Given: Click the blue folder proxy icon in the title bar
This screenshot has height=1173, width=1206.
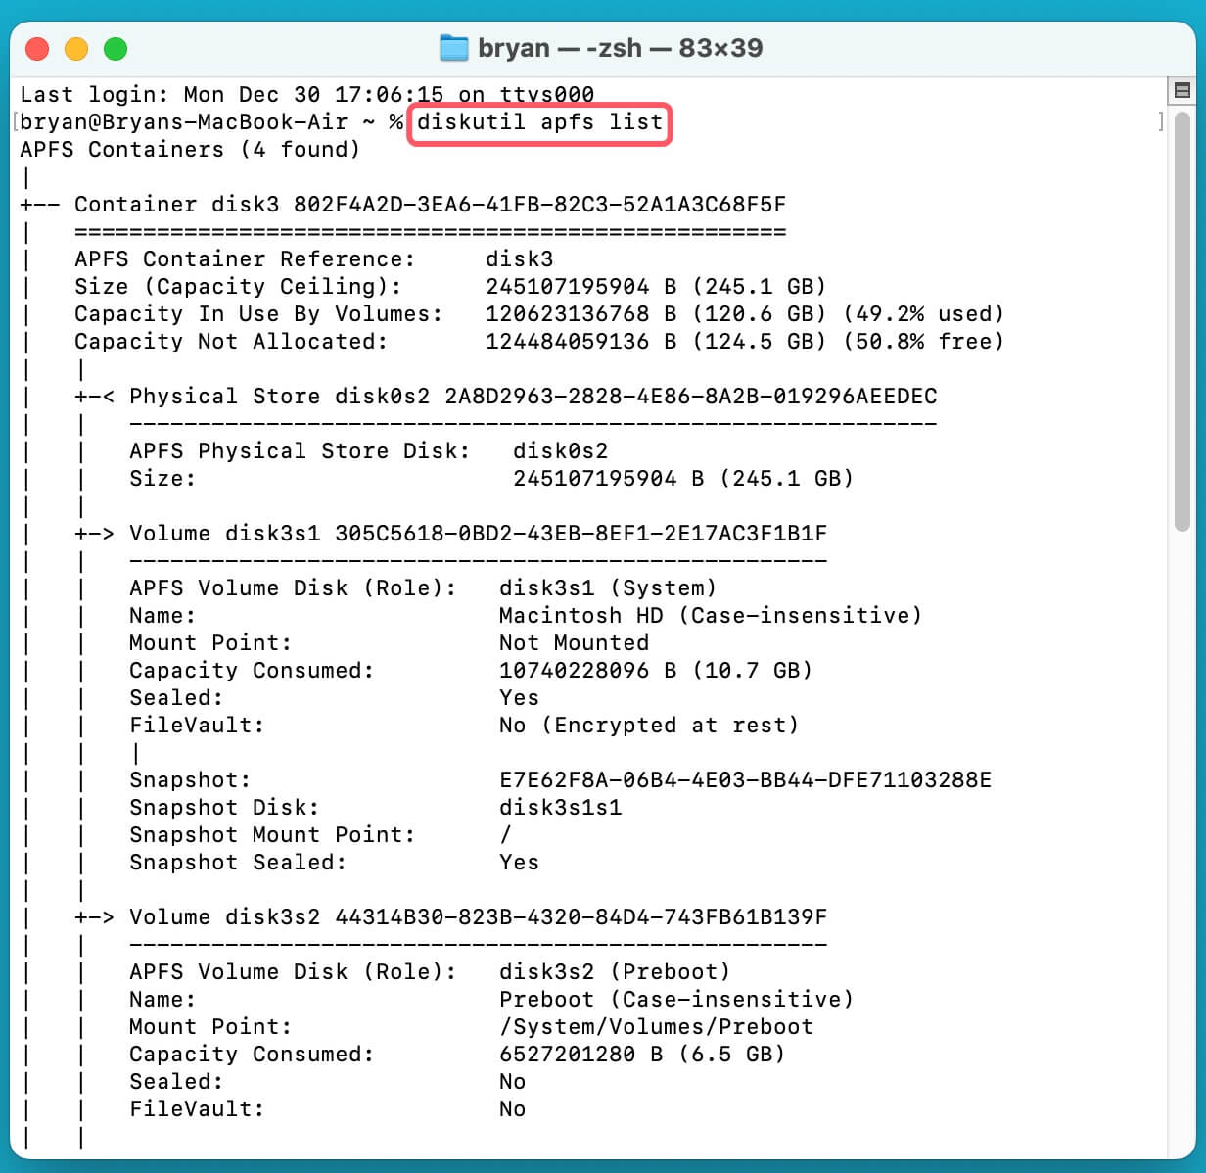Looking at the screenshot, I should tap(453, 47).
